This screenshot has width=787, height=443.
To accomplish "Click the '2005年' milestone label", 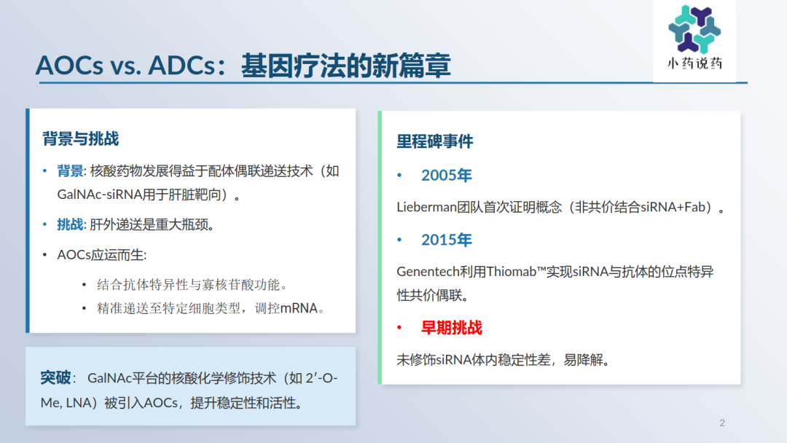I will [446, 175].
